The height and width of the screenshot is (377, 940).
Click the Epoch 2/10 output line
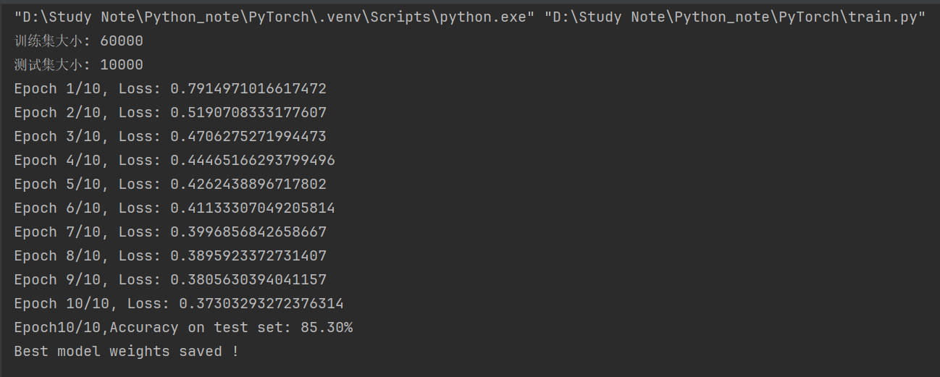pos(170,113)
